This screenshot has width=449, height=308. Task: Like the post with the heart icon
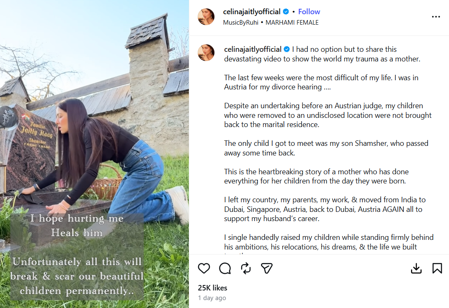(204, 268)
